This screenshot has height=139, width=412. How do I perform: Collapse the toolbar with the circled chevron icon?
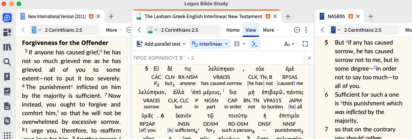tap(297, 30)
